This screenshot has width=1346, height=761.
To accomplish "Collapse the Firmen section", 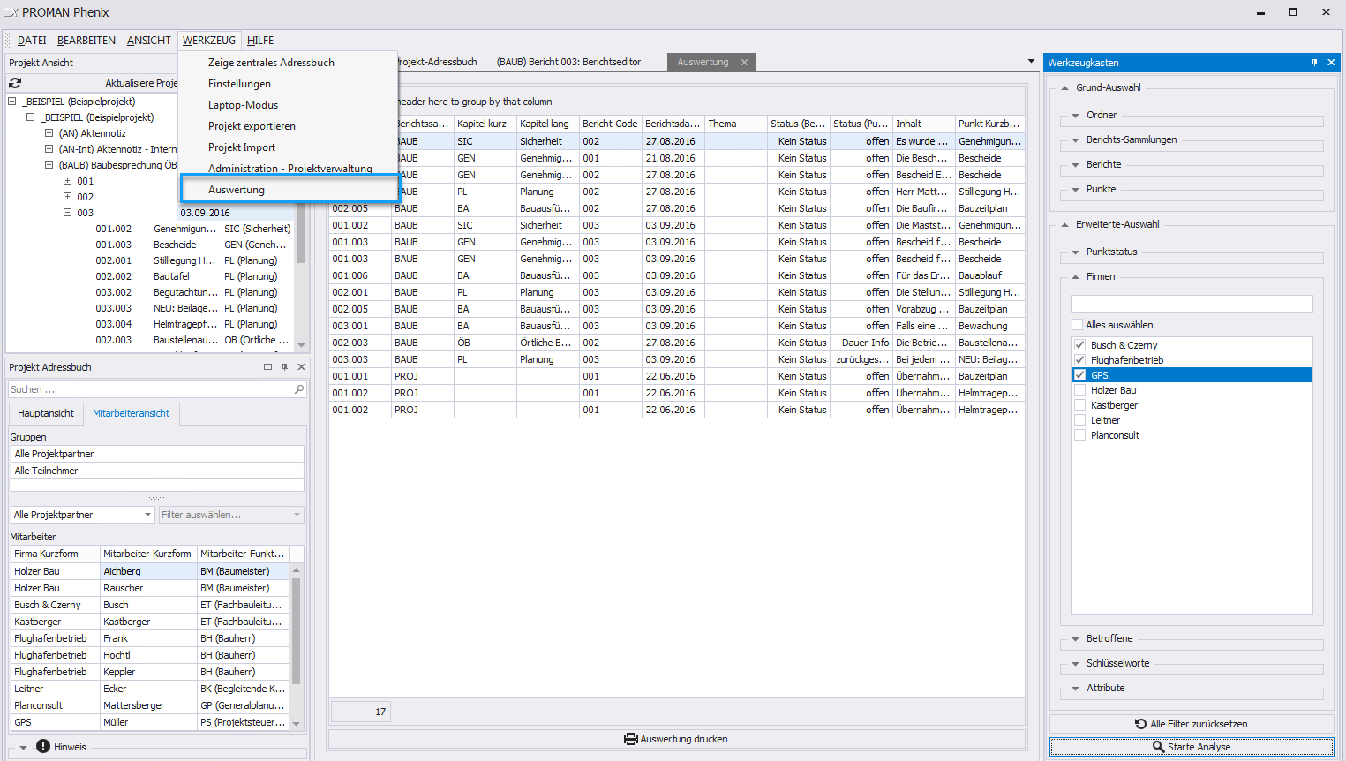I will click(1075, 276).
